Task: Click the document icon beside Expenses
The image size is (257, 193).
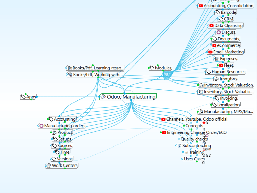Action: pyautogui.click(x=217, y=59)
